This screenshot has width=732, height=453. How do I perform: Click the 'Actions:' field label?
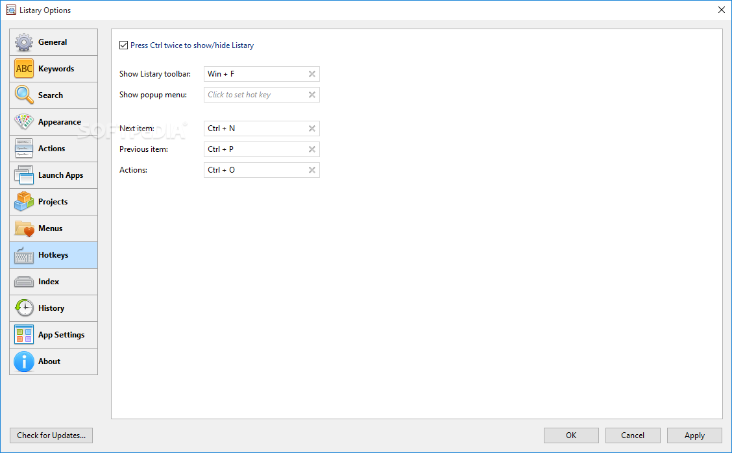(134, 170)
